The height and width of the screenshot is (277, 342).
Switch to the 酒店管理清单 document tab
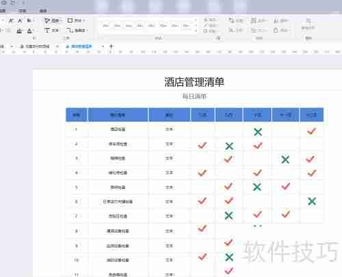(79, 46)
